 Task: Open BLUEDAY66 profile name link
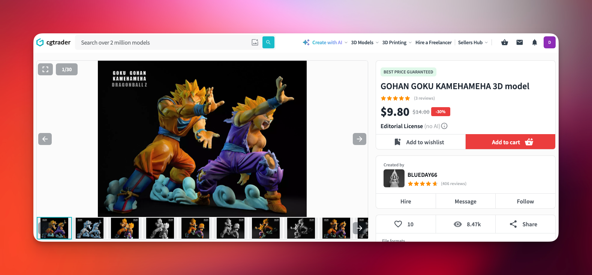pos(422,175)
